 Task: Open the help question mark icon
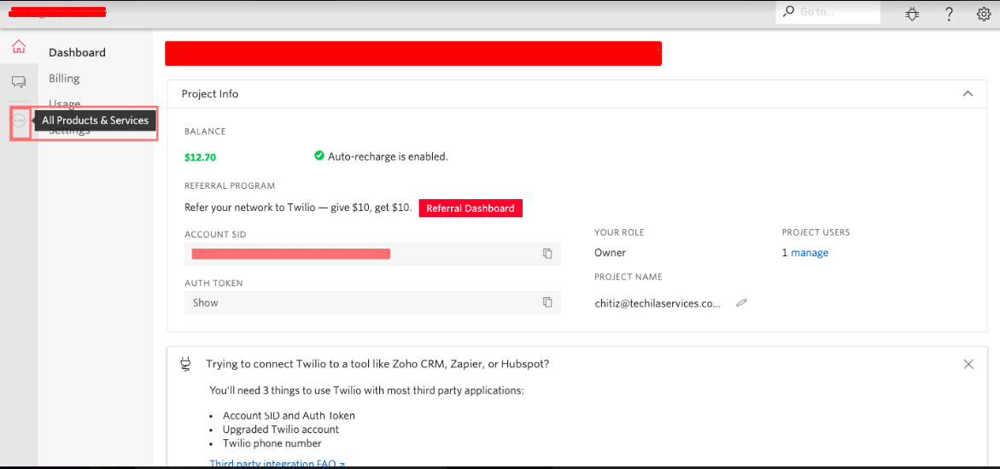[x=949, y=14]
